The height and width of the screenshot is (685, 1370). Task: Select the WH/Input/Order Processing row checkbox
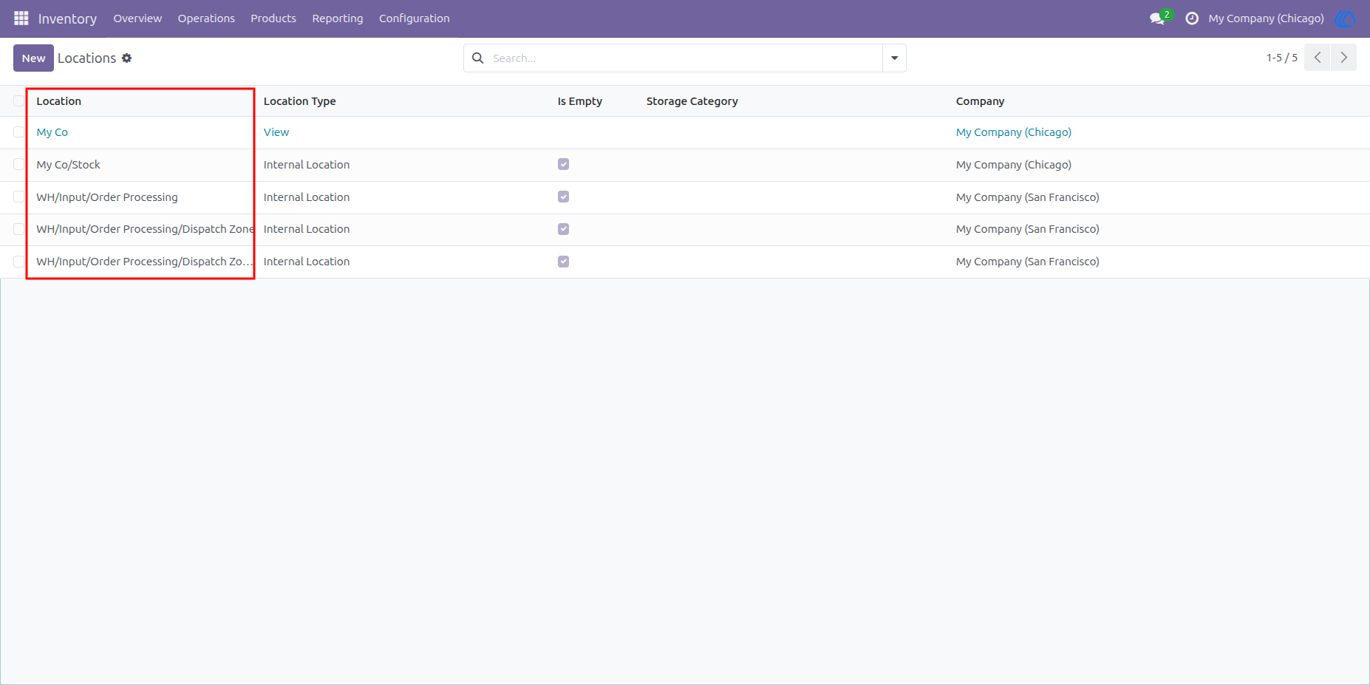[18, 197]
